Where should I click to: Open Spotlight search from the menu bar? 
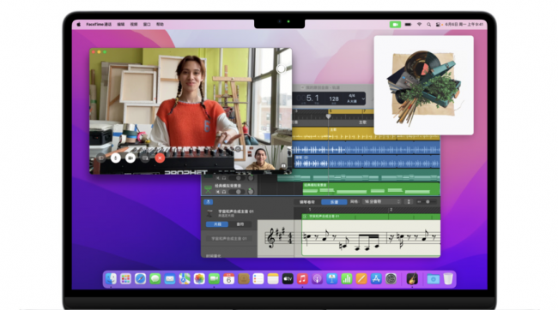[x=429, y=25]
